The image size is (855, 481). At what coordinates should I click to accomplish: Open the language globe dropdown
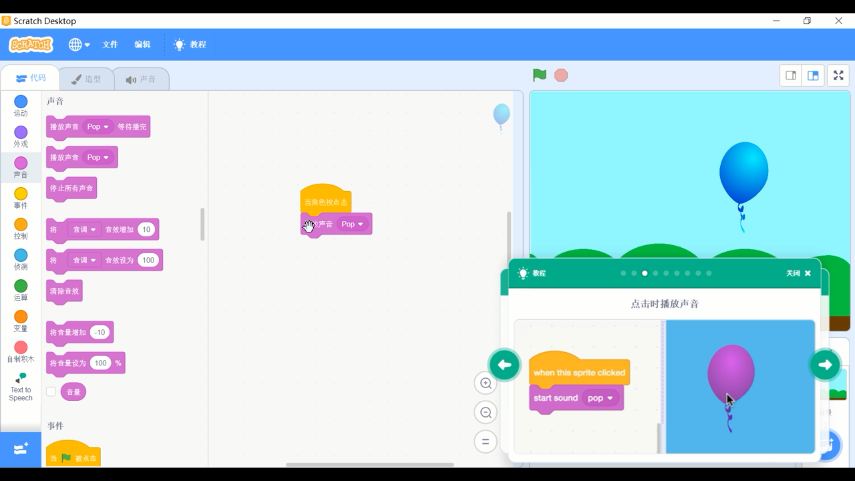coord(78,44)
